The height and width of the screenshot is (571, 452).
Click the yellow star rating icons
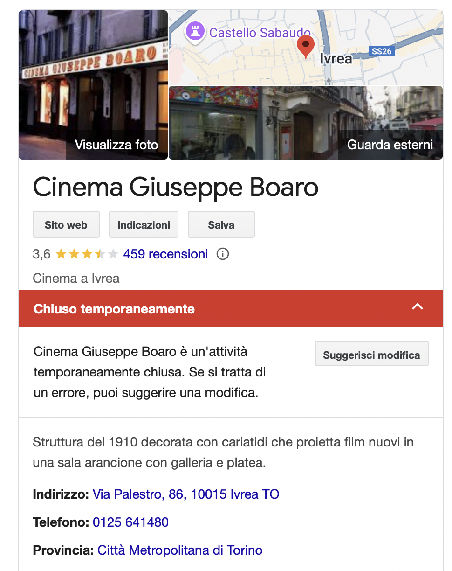click(x=87, y=254)
